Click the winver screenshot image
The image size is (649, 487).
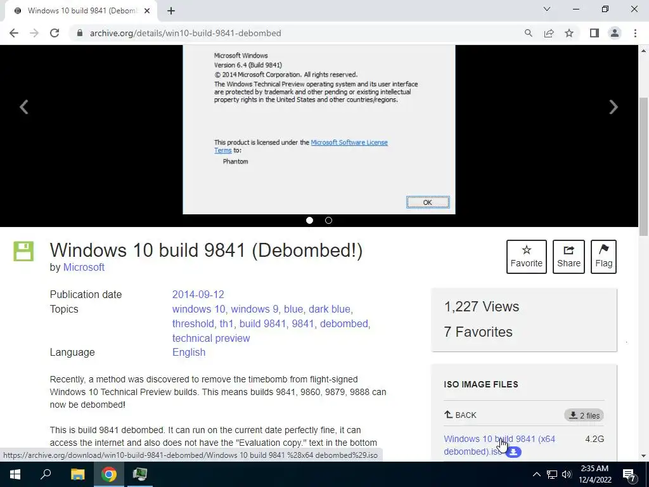(319, 129)
